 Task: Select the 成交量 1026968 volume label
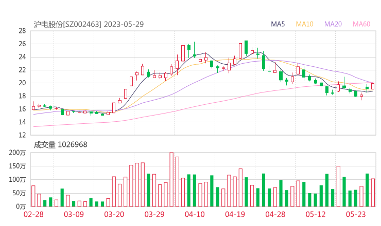click(60, 145)
